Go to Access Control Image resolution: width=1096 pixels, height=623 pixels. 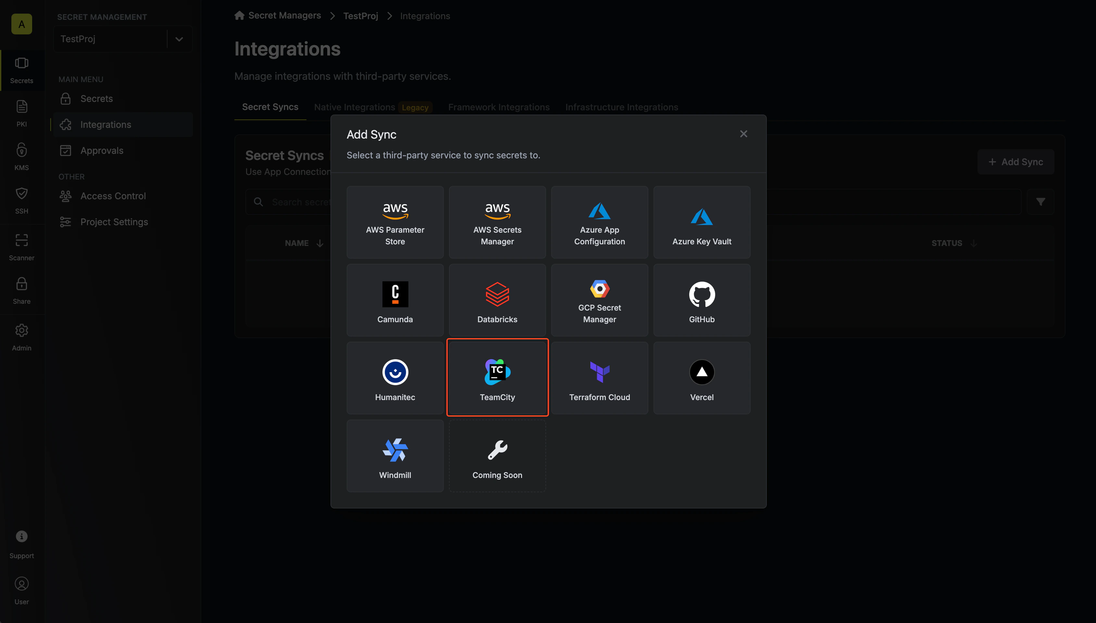tap(123, 196)
